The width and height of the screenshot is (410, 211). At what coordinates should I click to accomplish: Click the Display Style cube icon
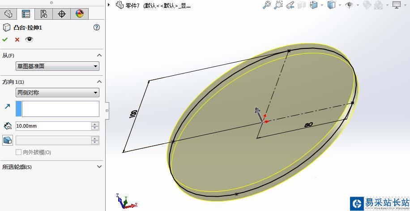(x=331, y=5)
